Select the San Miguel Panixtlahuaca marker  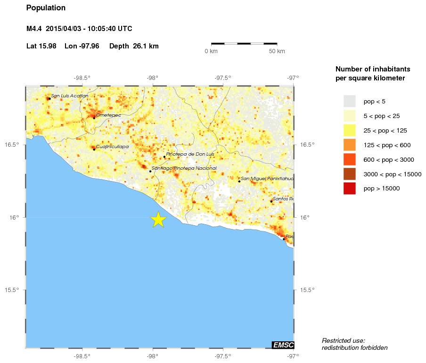239,181
